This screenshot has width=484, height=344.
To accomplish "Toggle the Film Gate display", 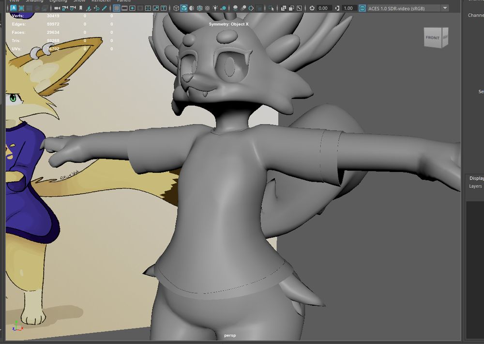I will pos(124,8).
